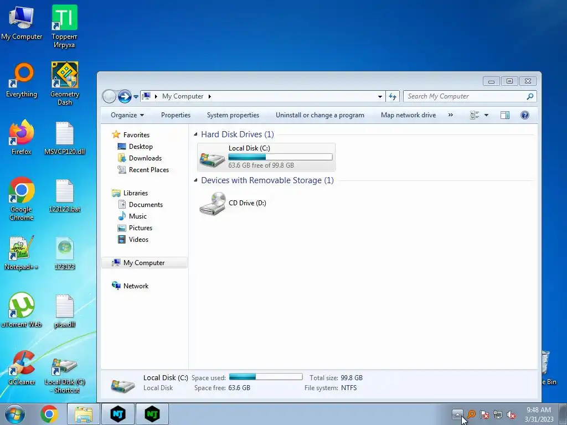Select Recent Places under Favorites
567x425 pixels.
pos(143,169)
